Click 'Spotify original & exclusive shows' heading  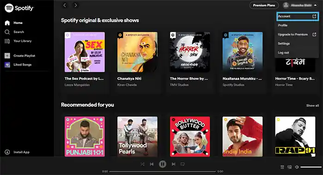100,20
